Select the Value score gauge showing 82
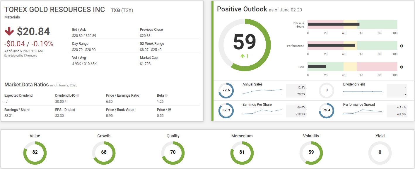This screenshot has width=415, height=169. [x=35, y=153]
